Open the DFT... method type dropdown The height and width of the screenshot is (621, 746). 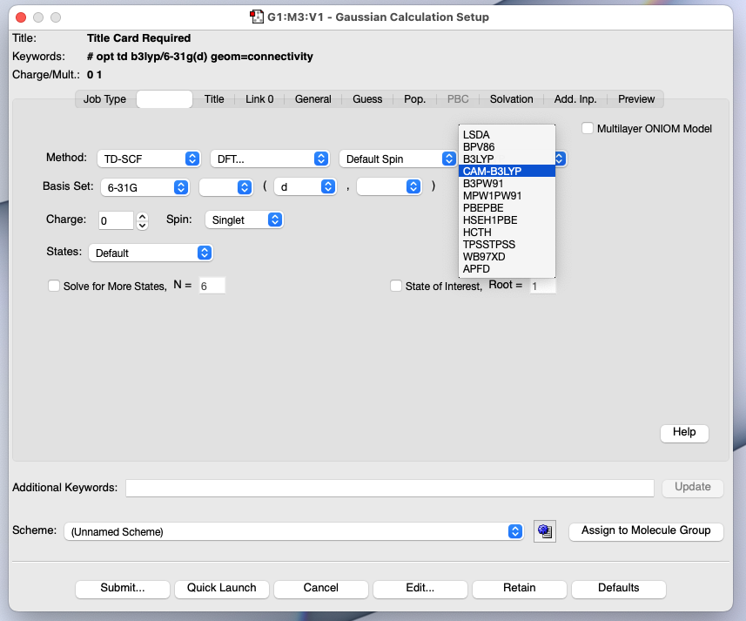click(x=270, y=159)
